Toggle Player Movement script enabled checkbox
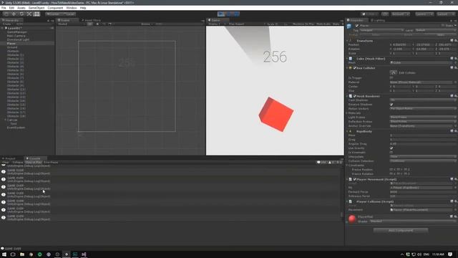458x258 pixels. 354,179
